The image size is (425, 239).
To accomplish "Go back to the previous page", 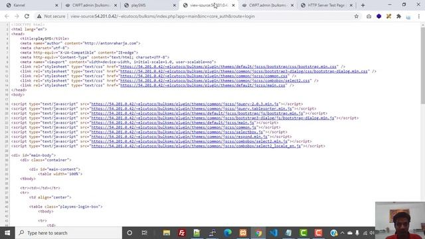I will (7, 16).
